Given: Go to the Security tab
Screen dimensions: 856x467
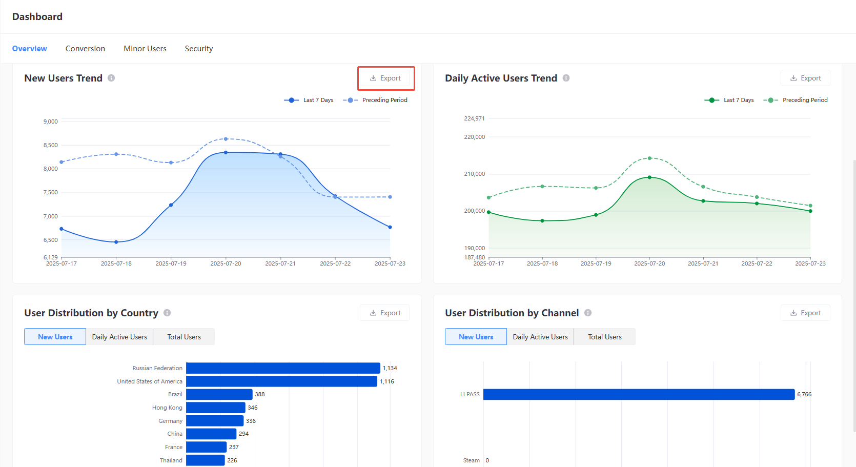Looking at the screenshot, I should click(199, 49).
